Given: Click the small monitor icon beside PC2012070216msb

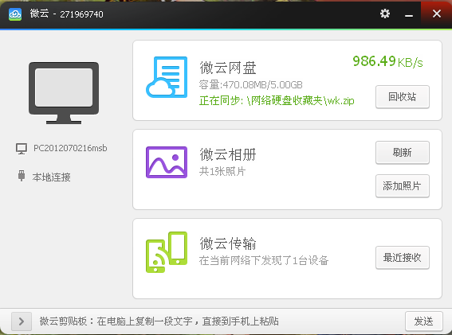Looking at the screenshot, I should click(x=22, y=149).
